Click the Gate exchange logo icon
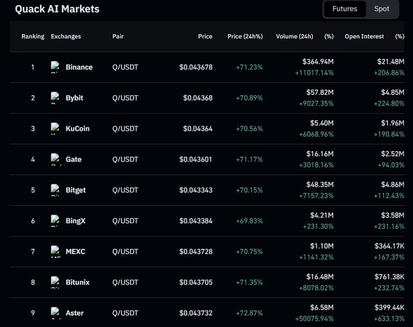Image resolution: width=413 pixels, height=327 pixels. (x=55, y=160)
